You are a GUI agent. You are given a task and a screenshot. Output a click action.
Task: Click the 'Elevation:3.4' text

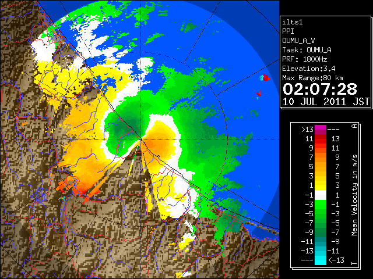tap(309, 69)
